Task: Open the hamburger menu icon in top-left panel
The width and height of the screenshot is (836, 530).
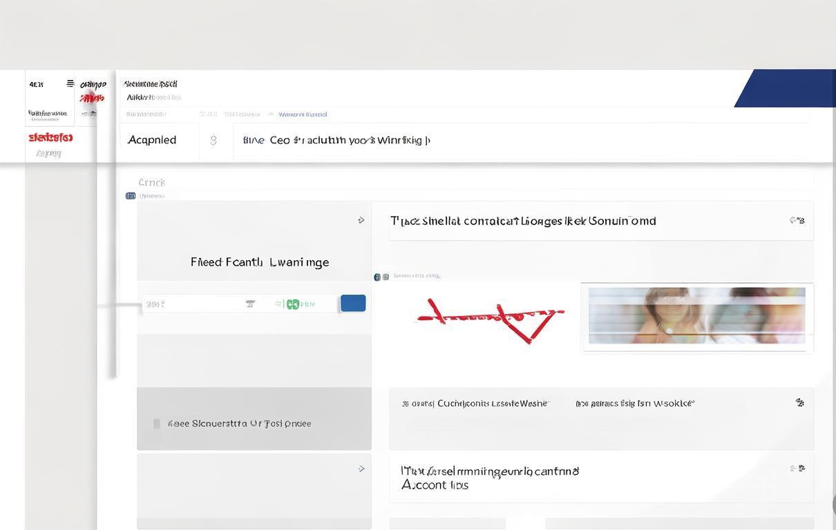Action: pyautogui.click(x=70, y=84)
